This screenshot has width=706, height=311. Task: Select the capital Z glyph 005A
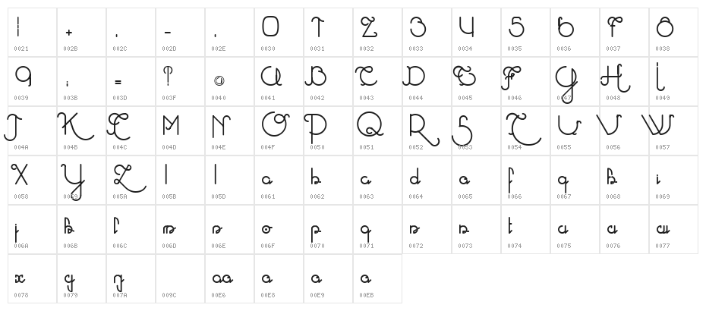pyautogui.click(x=131, y=180)
